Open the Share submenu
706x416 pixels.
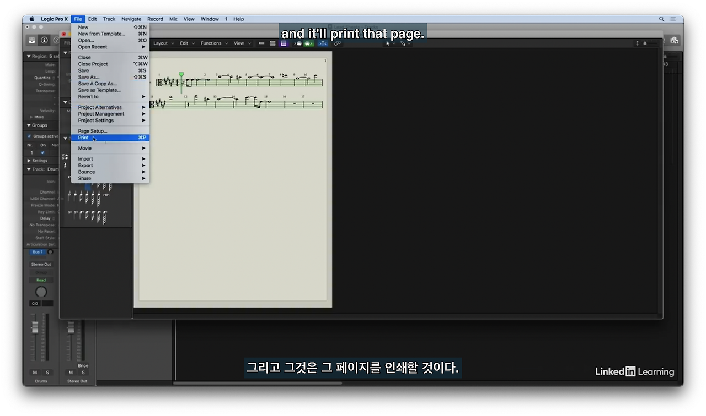(x=110, y=178)
